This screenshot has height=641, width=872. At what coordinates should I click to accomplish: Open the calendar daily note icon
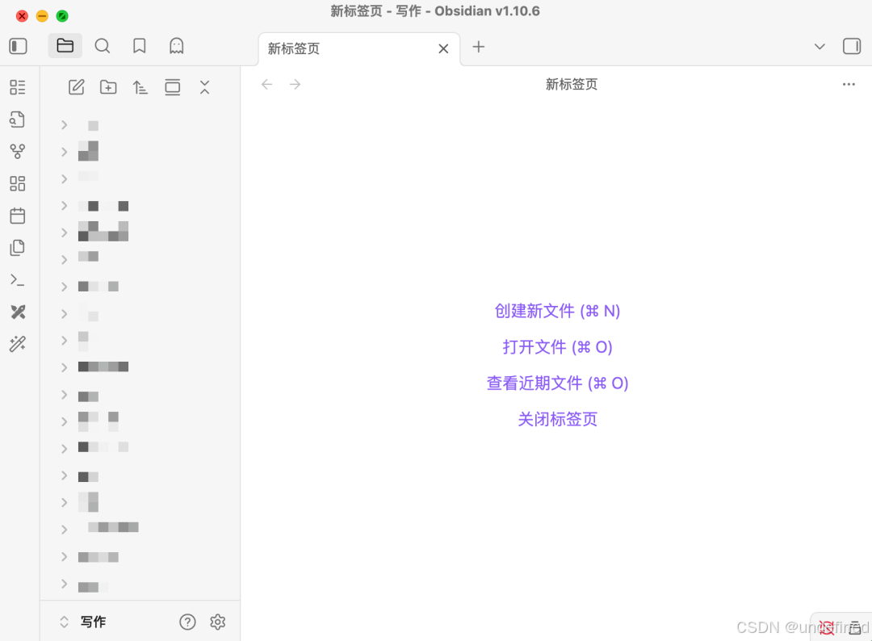pyautogui.click(x=18, y=216)
